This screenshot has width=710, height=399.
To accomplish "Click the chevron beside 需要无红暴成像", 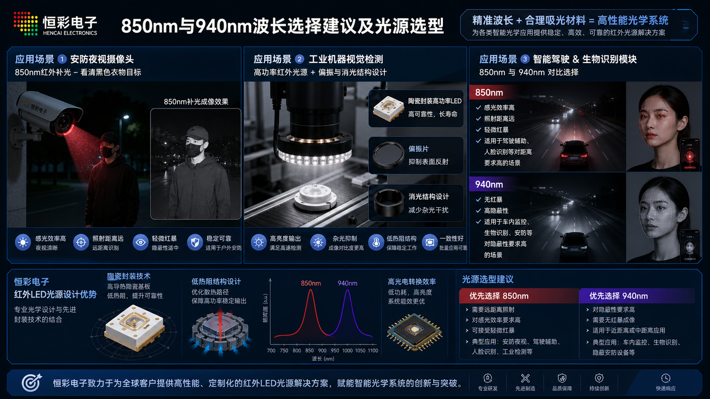I will [588, 320].
